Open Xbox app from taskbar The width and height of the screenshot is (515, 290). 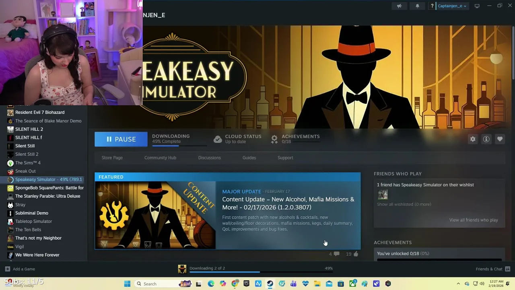(352, 284)
